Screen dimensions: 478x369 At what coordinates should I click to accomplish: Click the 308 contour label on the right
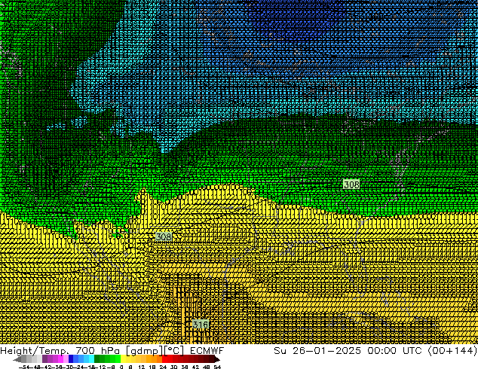point(351,184)
